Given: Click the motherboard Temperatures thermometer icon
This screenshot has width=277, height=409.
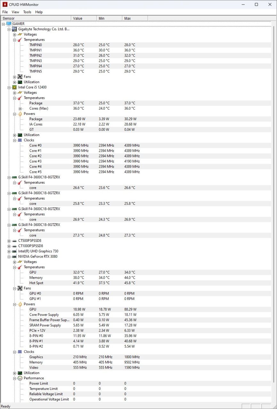Looking at the screenshot, I should point(20,40).
